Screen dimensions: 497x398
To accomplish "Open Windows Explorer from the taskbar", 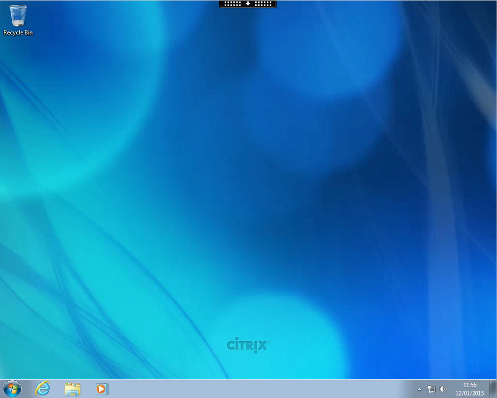I will pyautogui.click(x=73, y=389).
